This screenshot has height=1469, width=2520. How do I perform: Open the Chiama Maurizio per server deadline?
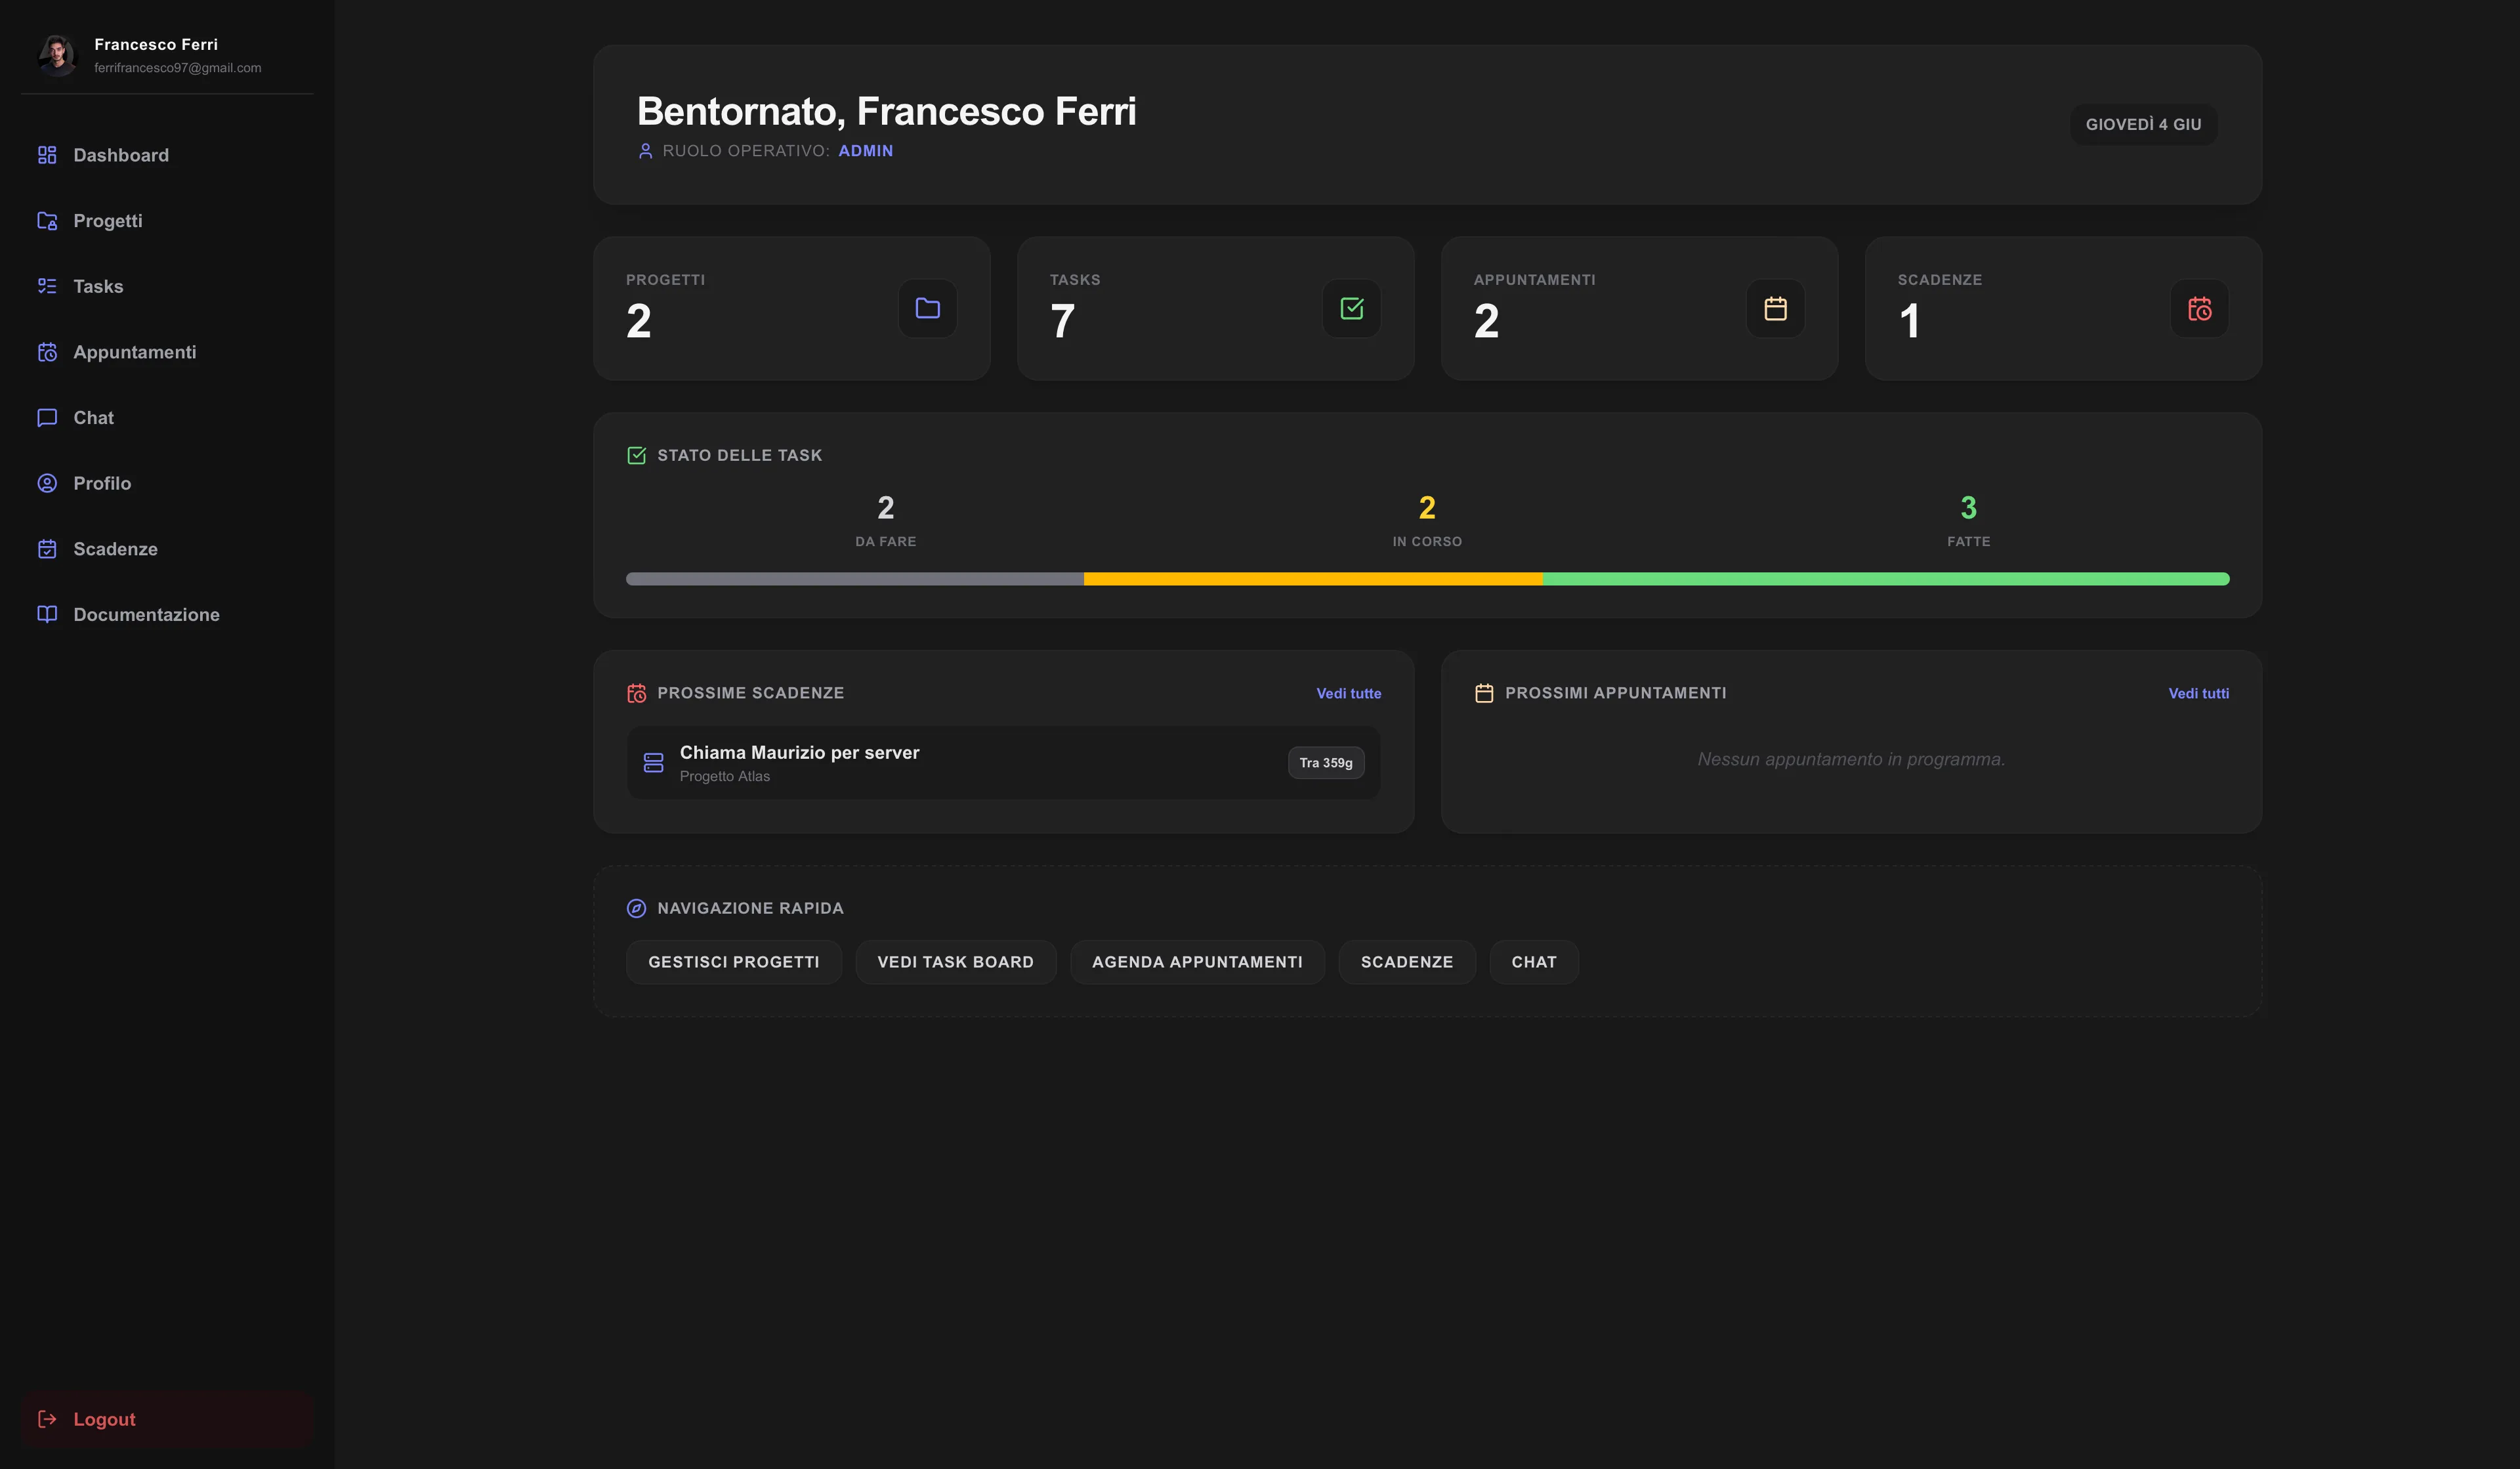[x=1003, y=763]
